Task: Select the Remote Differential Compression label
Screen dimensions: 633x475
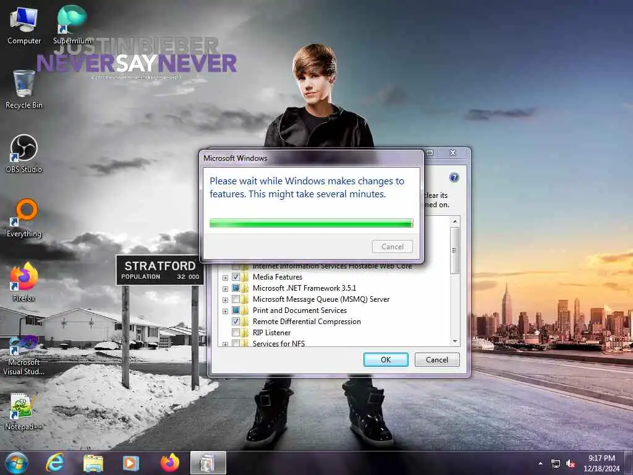Action: click(x=307, y=322)
